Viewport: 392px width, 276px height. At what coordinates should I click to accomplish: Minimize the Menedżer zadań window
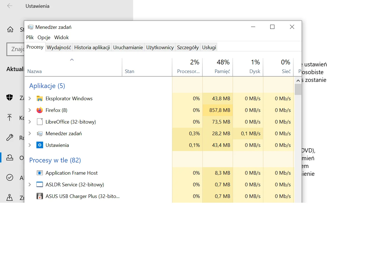[253, 27]
